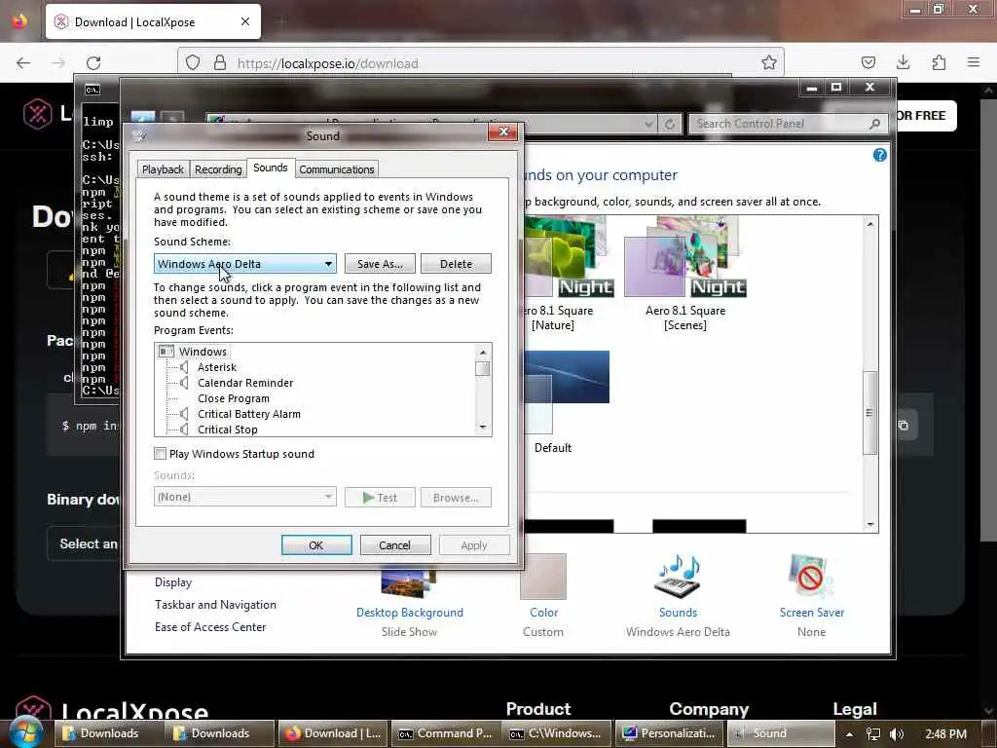Screen dimensions: 997x748
Task: Click the taskbar volume speaker icon
Action: coord(897,734)
